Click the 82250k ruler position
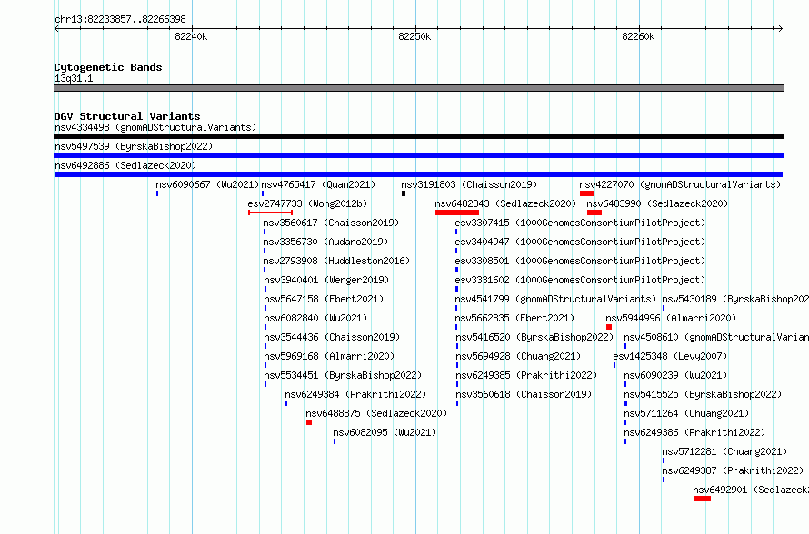809x534 pixels. coord(414,36)
